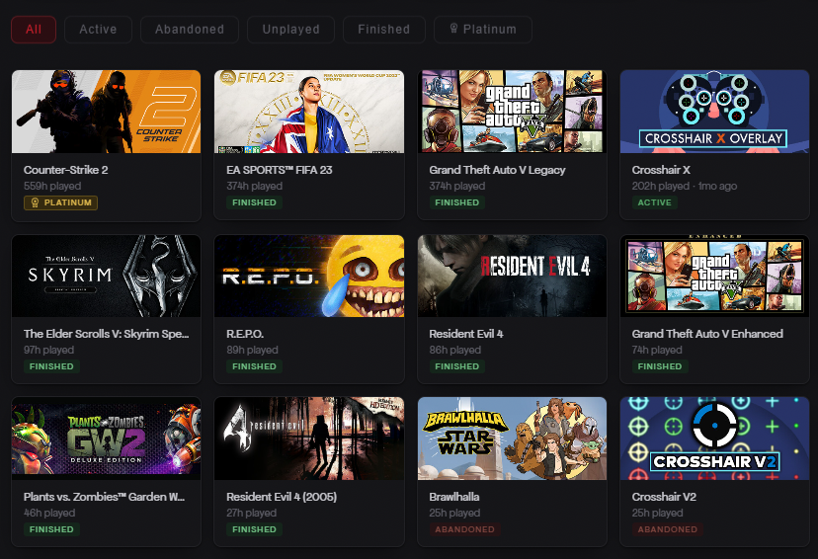Click the Resident Evil 4 (2005) title
818x559 pixels.
click(282, 497)
